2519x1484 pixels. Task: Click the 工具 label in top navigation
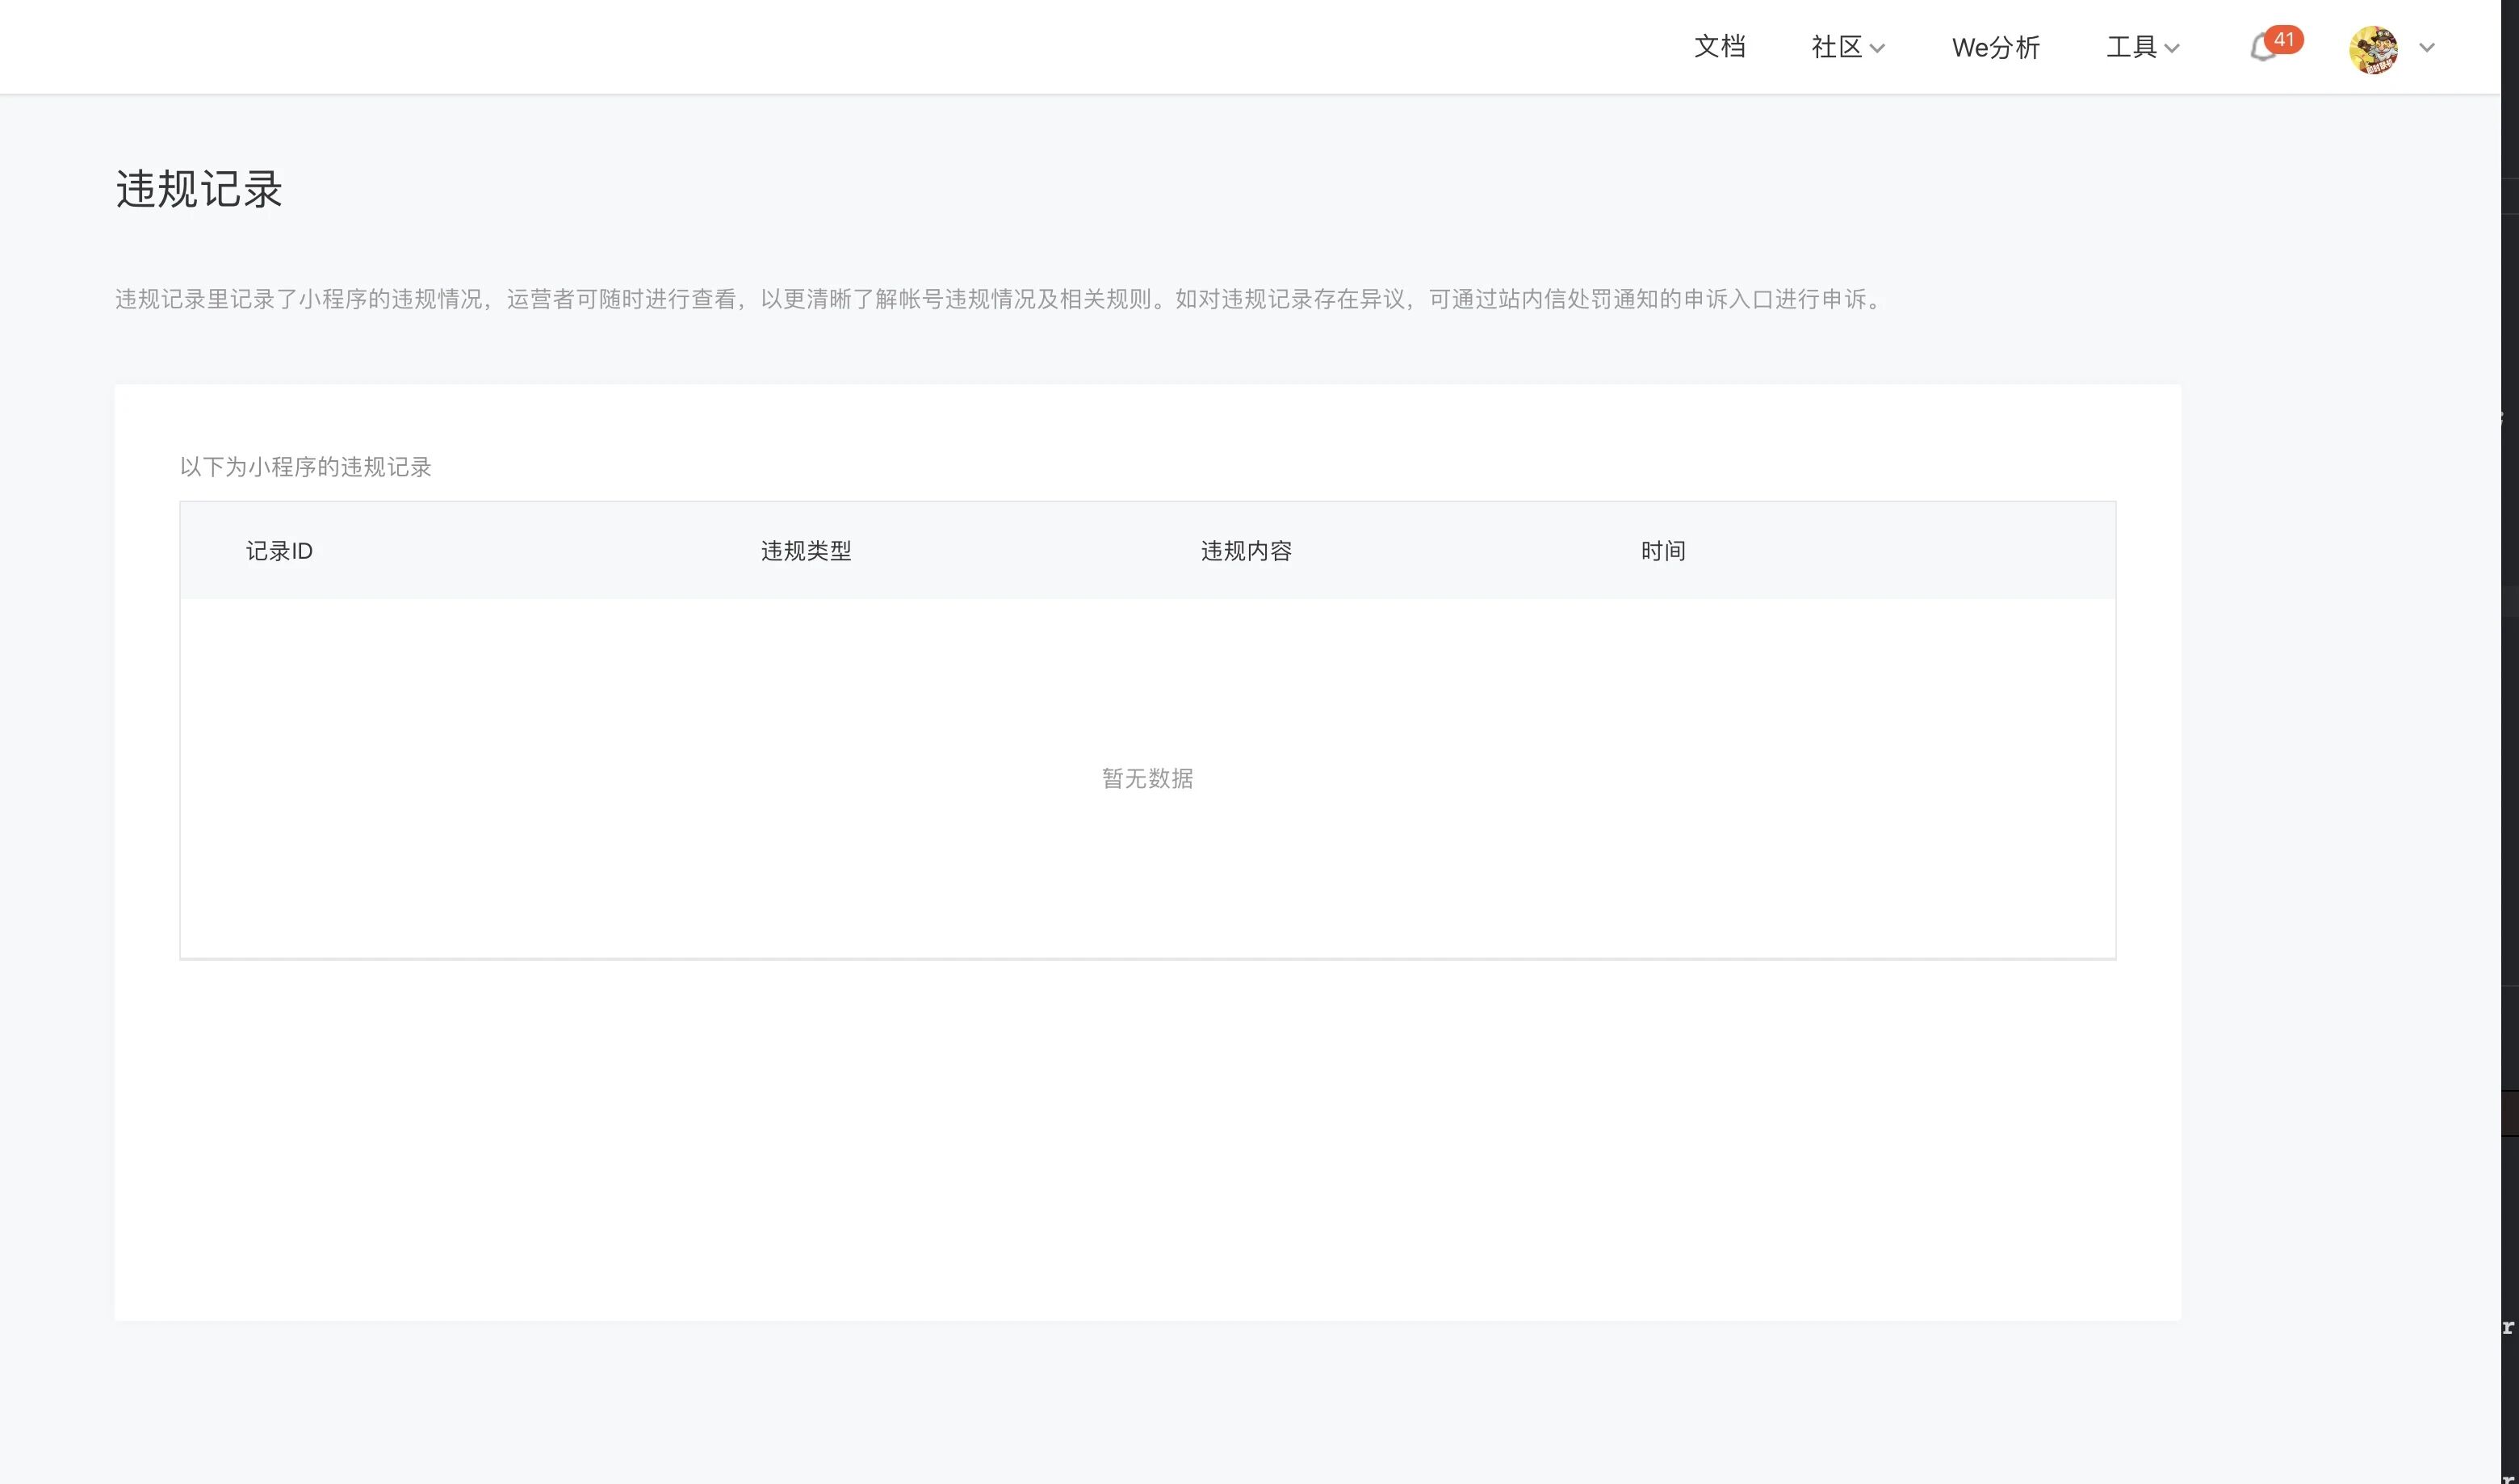pyautogui.click(x=2131, y=47)
